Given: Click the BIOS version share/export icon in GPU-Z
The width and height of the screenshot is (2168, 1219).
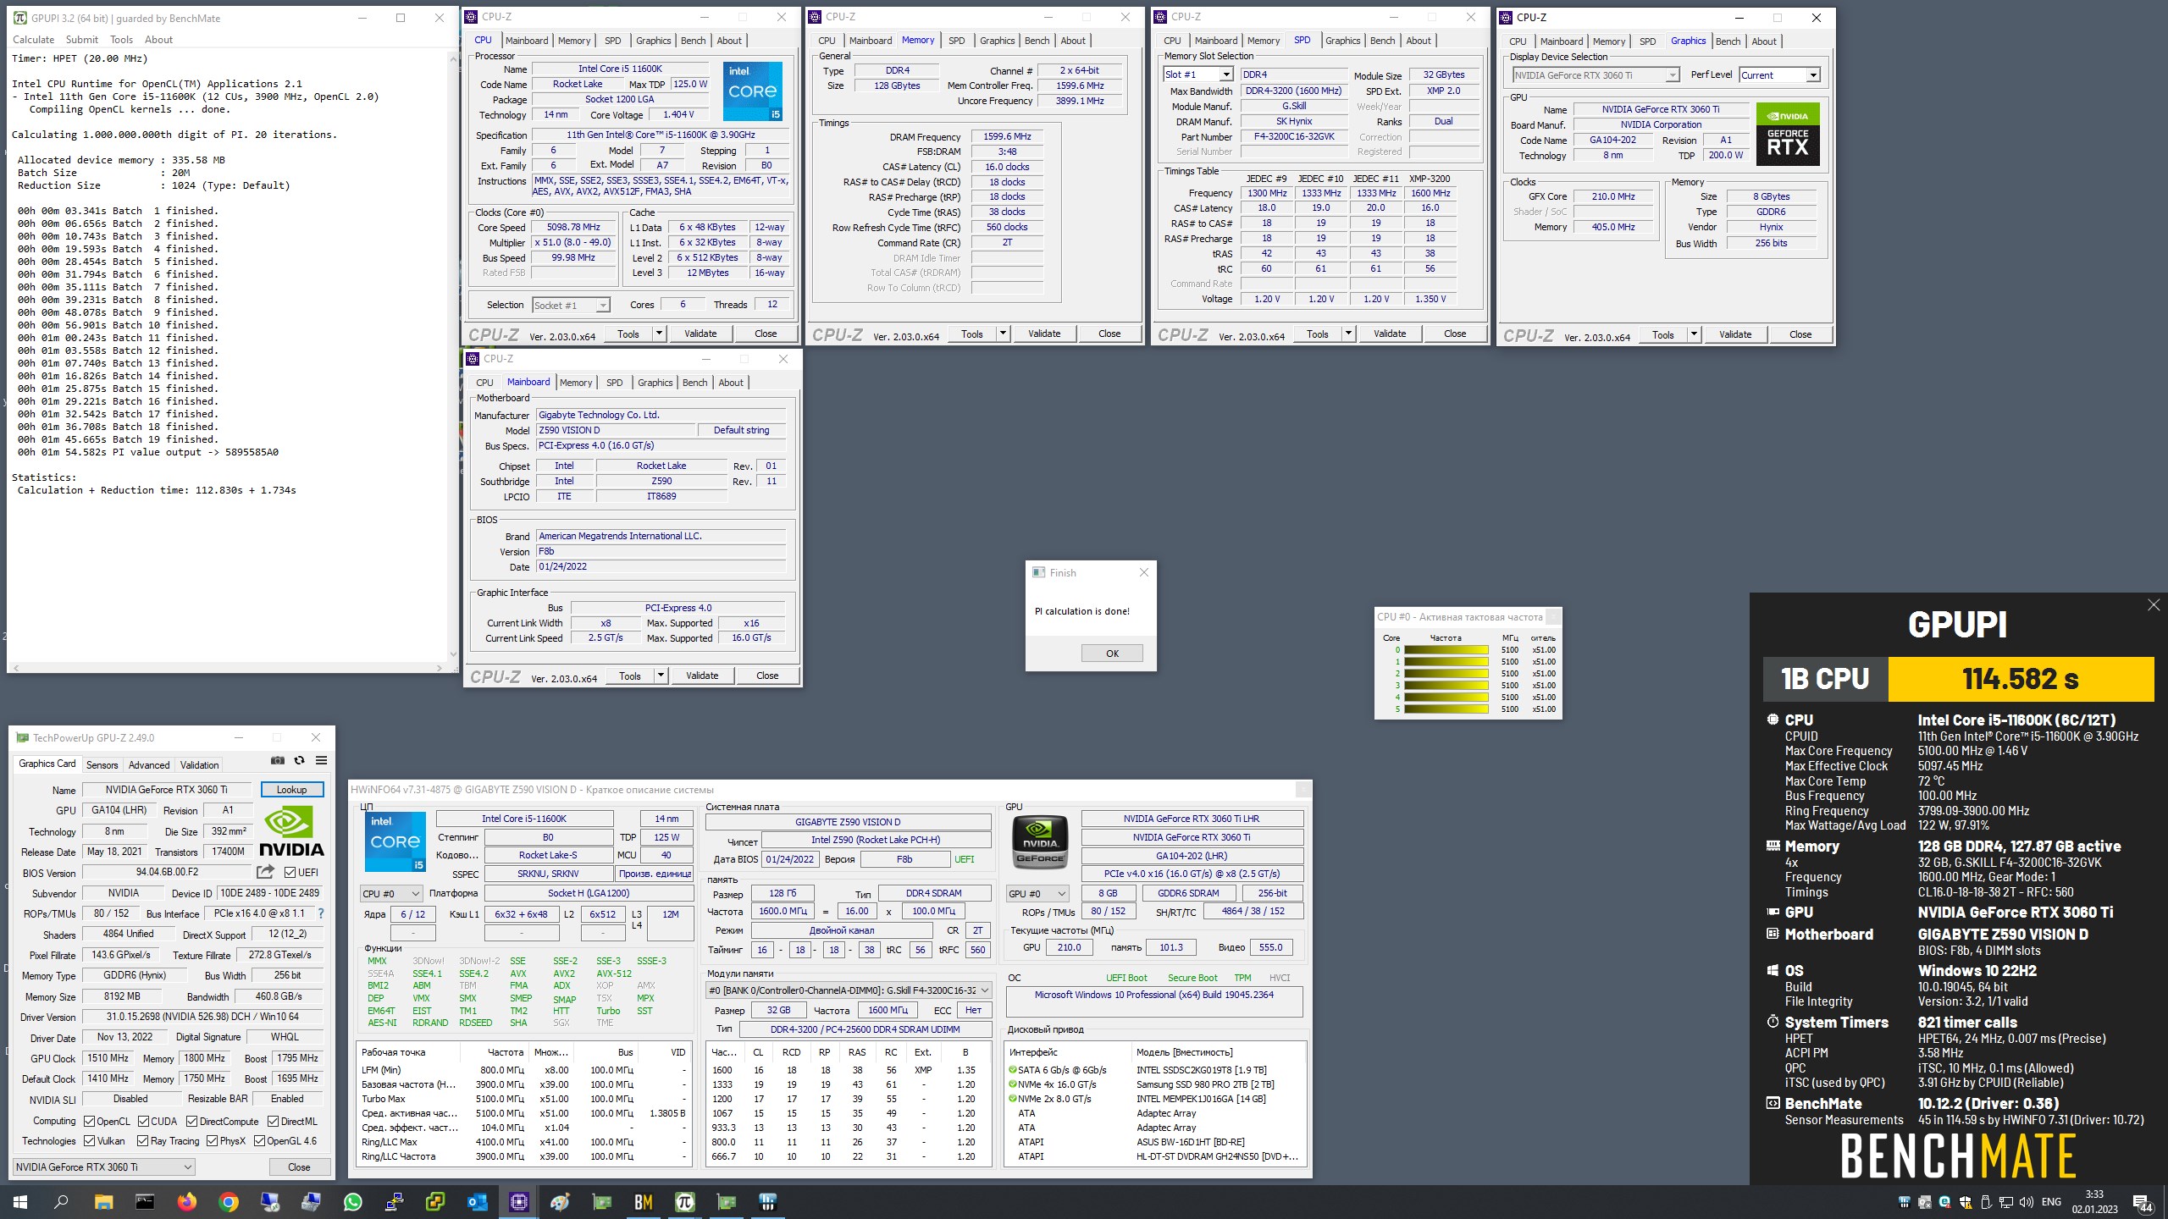Looking at the screenshot, I should click(265, 872).
